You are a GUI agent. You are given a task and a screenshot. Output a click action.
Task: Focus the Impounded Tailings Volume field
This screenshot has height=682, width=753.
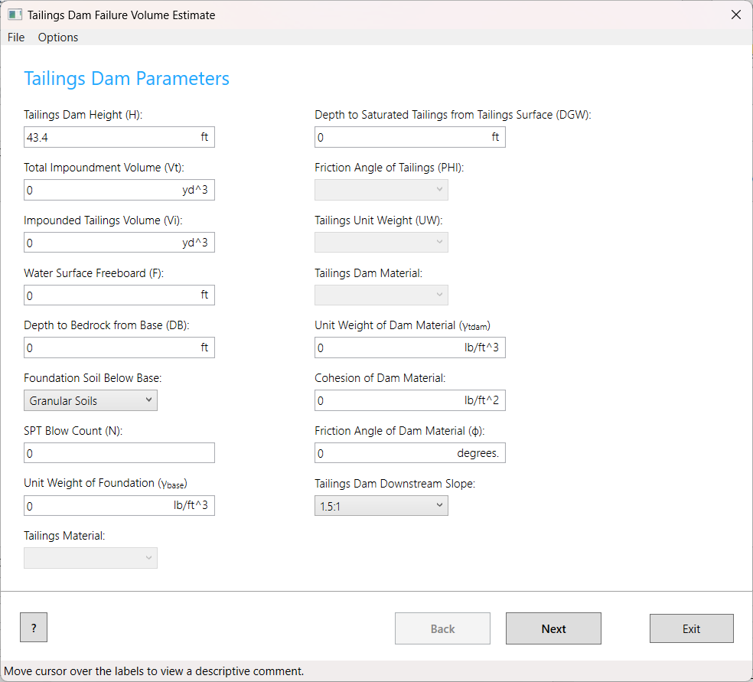click(99, 243)
